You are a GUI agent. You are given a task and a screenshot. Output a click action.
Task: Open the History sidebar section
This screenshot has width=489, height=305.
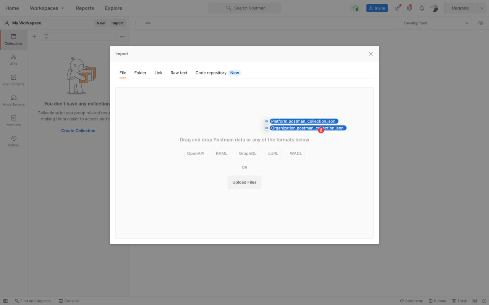(13, 141)
